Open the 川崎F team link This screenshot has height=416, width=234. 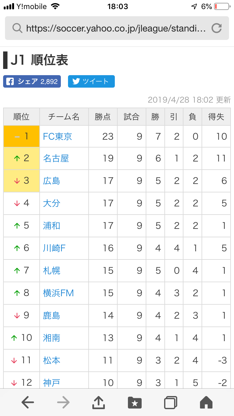point(54,248)
